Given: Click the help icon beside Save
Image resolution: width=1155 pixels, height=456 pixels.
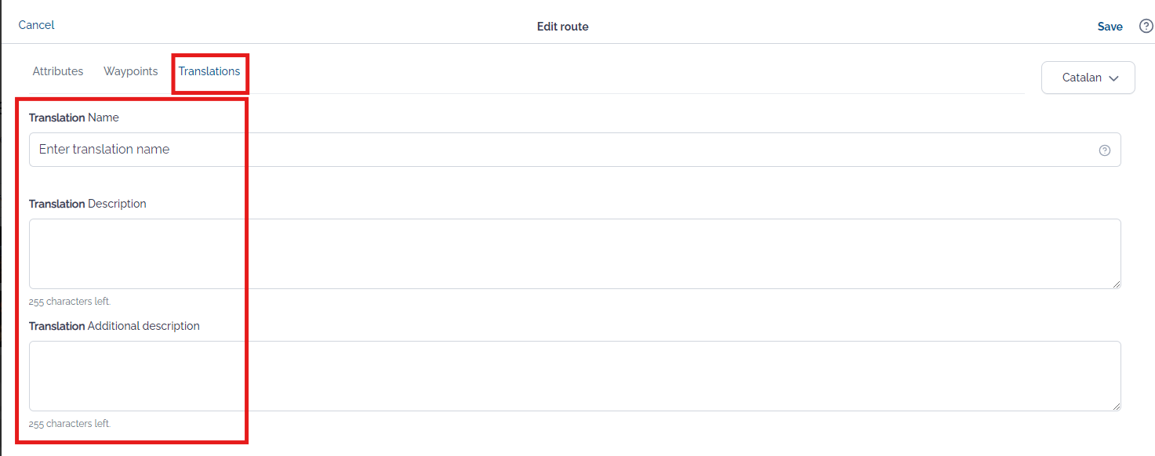Looking at the screenshot, I should (1146, 26).
